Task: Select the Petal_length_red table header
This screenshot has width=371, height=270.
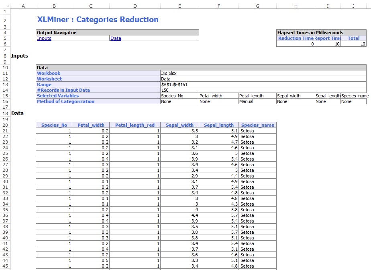Action: [135, 125]
